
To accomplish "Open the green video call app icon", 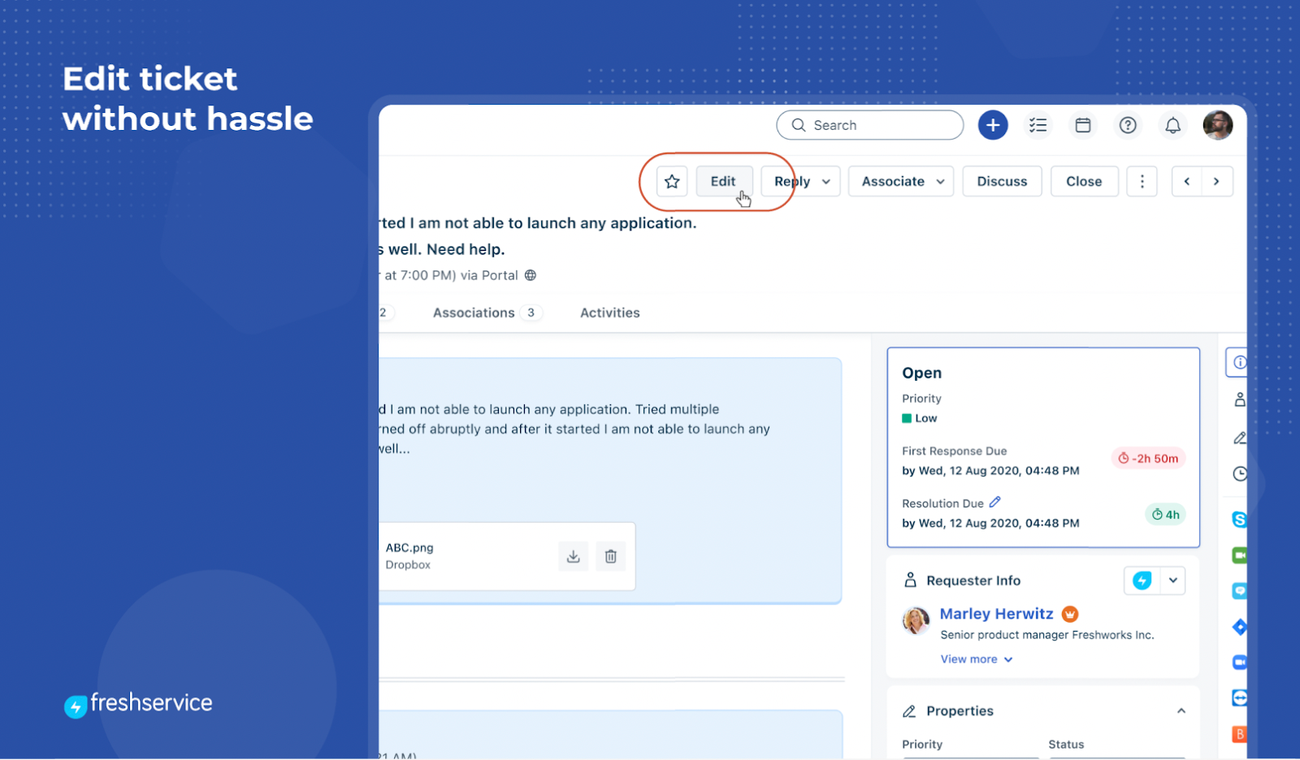I will click(1240, 555).
